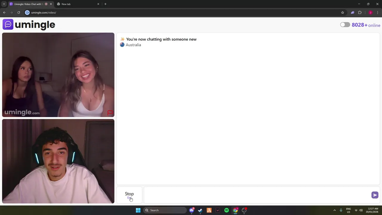Close the Umingle Video Chat tab
The image size is (382, 215).
(x=51, y=4)
